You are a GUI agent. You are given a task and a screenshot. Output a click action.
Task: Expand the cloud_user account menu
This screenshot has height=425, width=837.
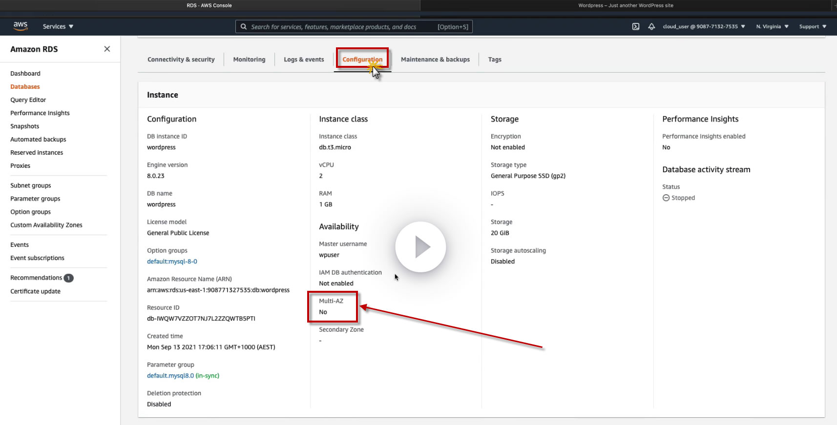point(704,26)
